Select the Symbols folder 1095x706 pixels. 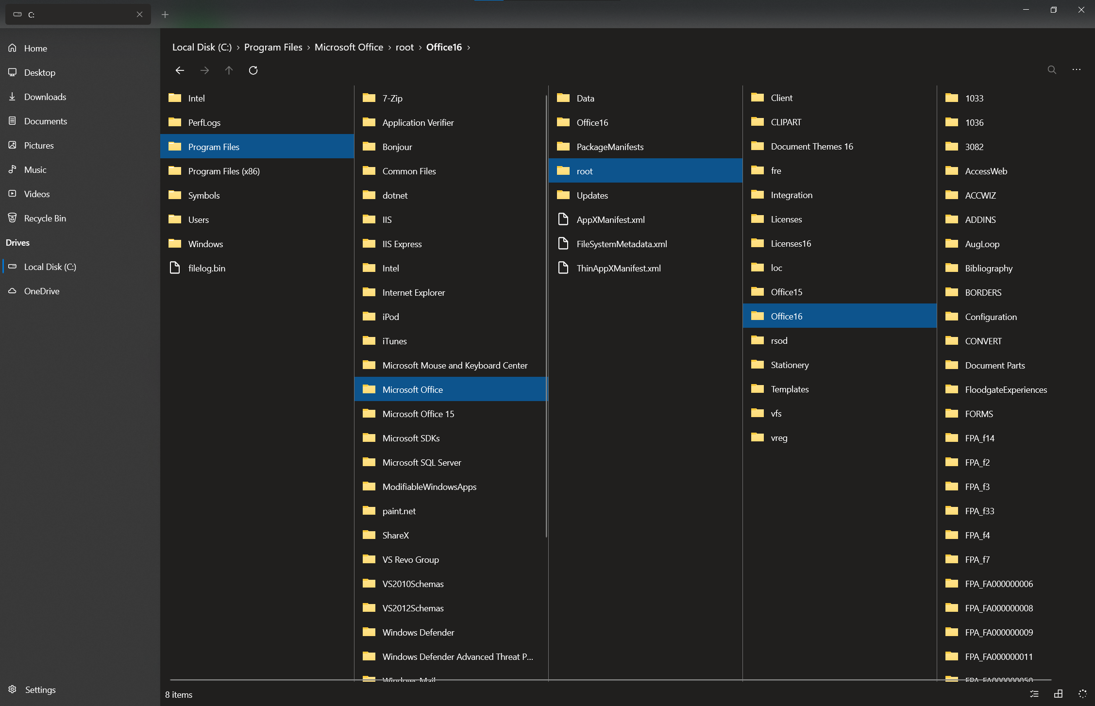[257, 195]
